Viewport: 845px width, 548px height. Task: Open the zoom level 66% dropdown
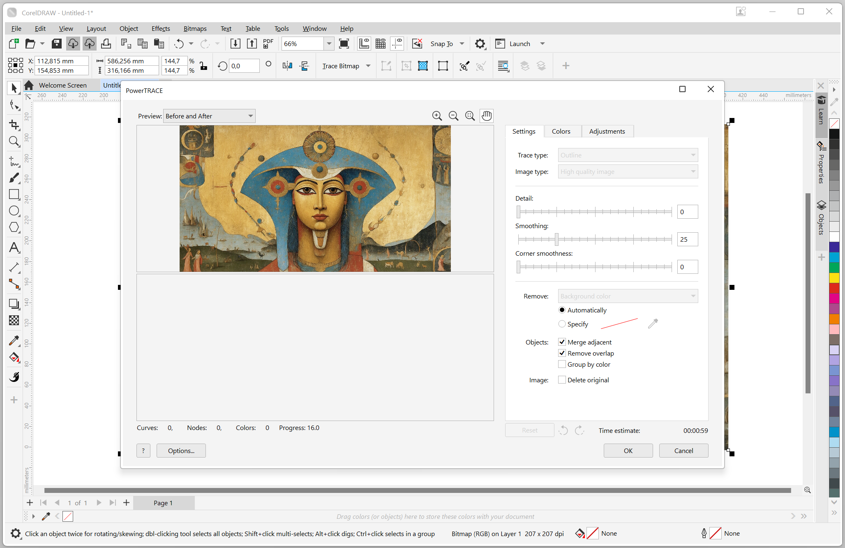(329, 44)
